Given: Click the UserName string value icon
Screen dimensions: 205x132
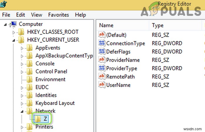Looking at the screenshot, I should pos(102,85).
